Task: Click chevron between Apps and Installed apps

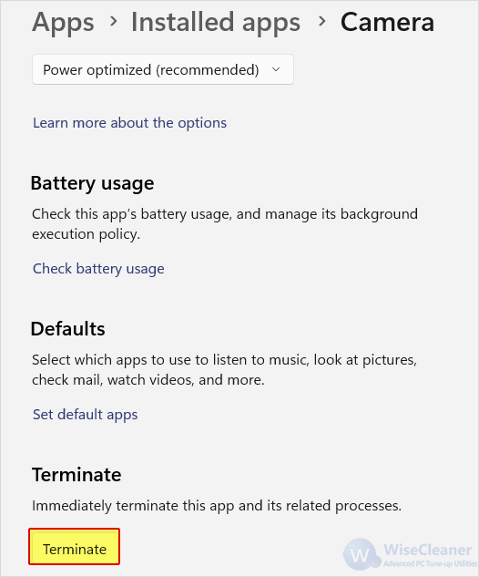Action: tap(114, 22)
